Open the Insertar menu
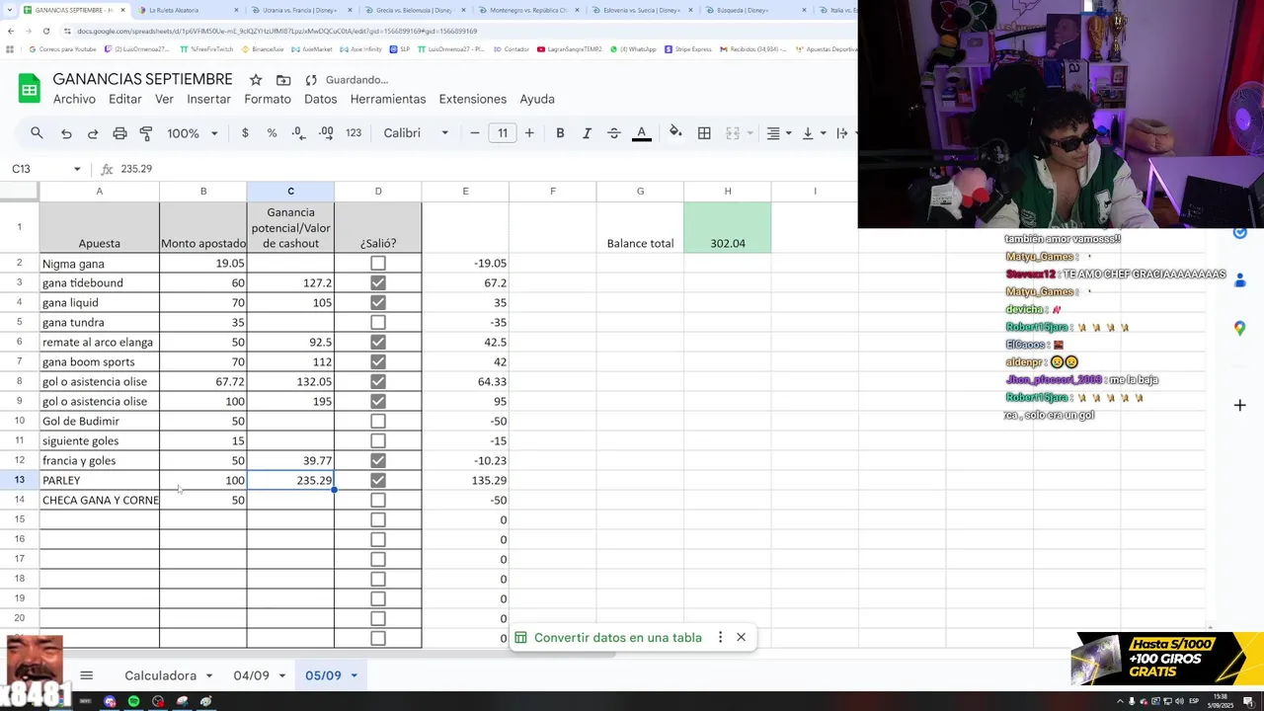 click(x=208, y=99)
